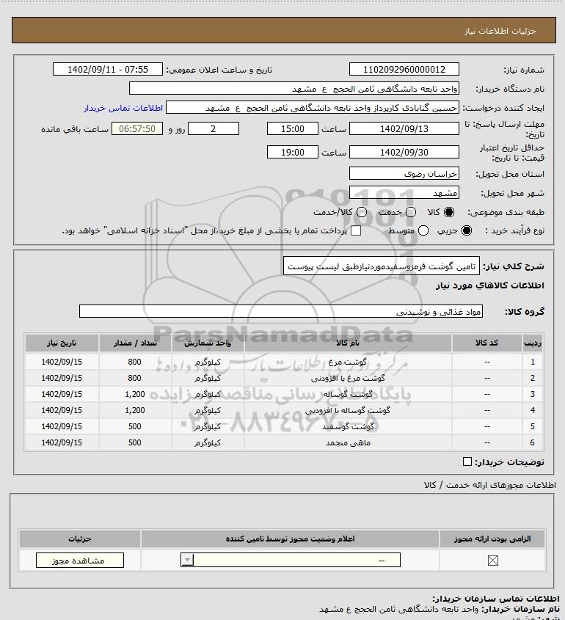Click the اعلام وضعیت مجوز توسط تامین کننده header
Viewport: 565px width, 620px height.
[290, 539]
